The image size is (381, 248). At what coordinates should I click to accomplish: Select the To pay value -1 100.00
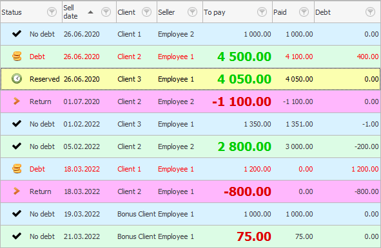coord(242,102)
